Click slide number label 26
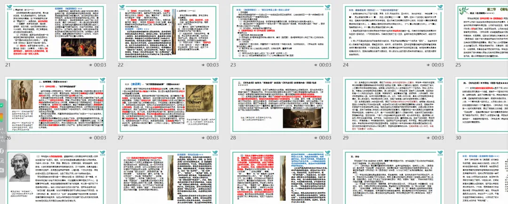Image resolution: width=508 pixels, height=204 pixels. [8, 138]
